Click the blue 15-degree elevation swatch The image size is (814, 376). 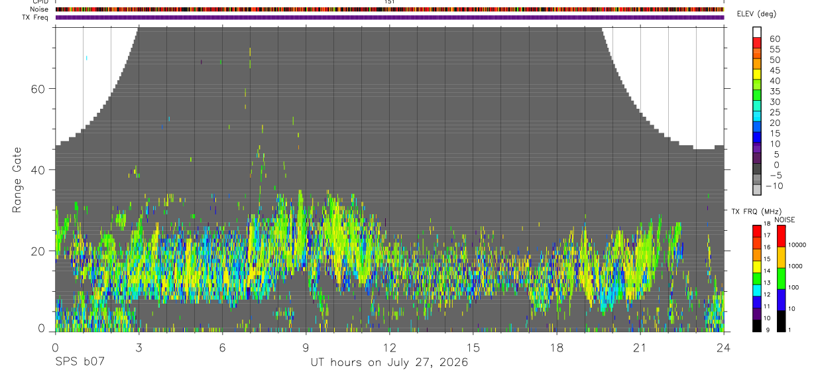(x=758, y=138)
